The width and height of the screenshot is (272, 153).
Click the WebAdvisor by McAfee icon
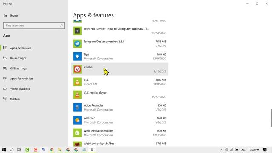tap(77, 144)
